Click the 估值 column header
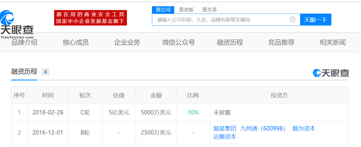Viewport: 361px width, 147px height. pos(119,95)
